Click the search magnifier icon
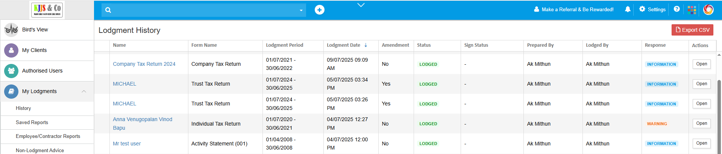 [108, 10]
